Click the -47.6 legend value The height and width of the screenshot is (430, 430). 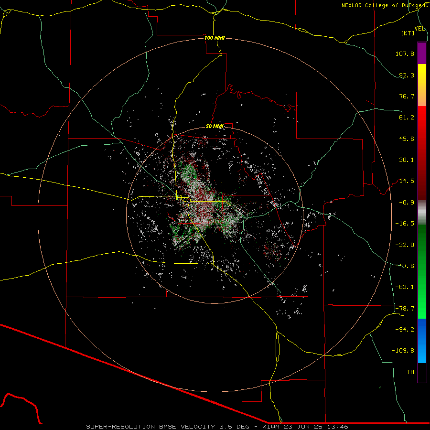(405, 266)
